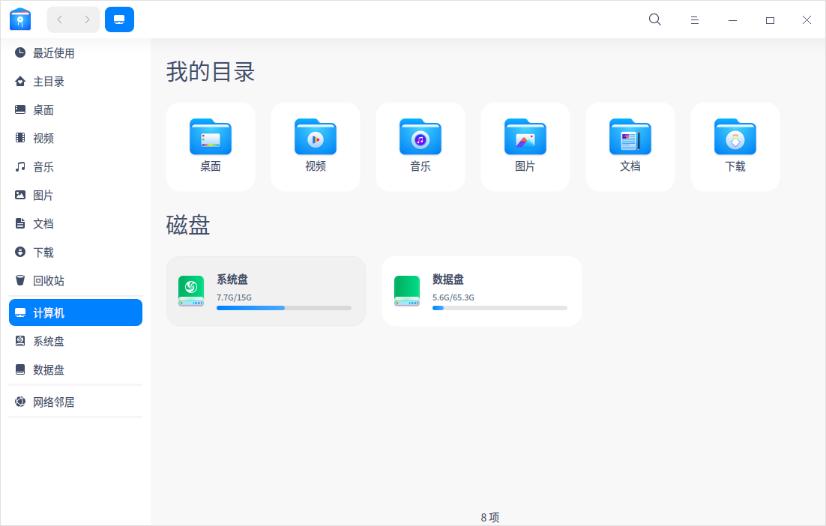Select the 系统盘 disk card
Image resolution: width=826 pixels, height=526 pixels.
coord(265,291)
